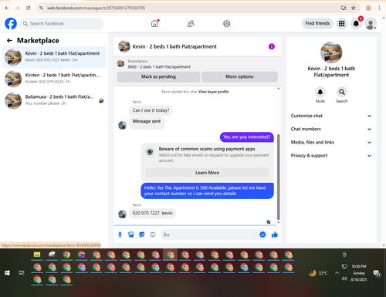Open the View buyer profile link
The width and height of the screenshot is (386, 297).
[x=213, y=92]
